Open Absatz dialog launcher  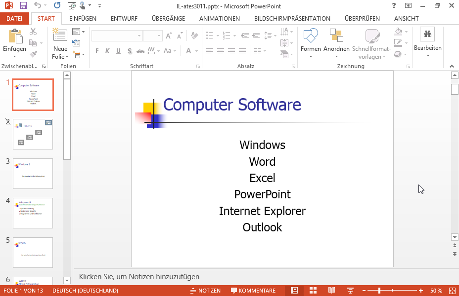(293, 67)
